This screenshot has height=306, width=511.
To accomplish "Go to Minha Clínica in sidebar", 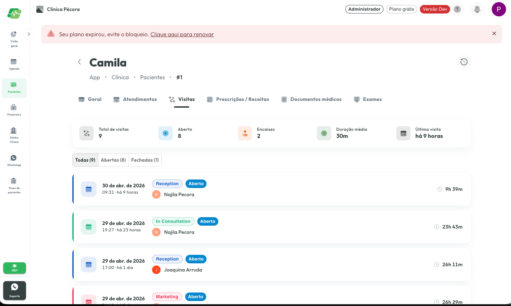I will (14, 135).
